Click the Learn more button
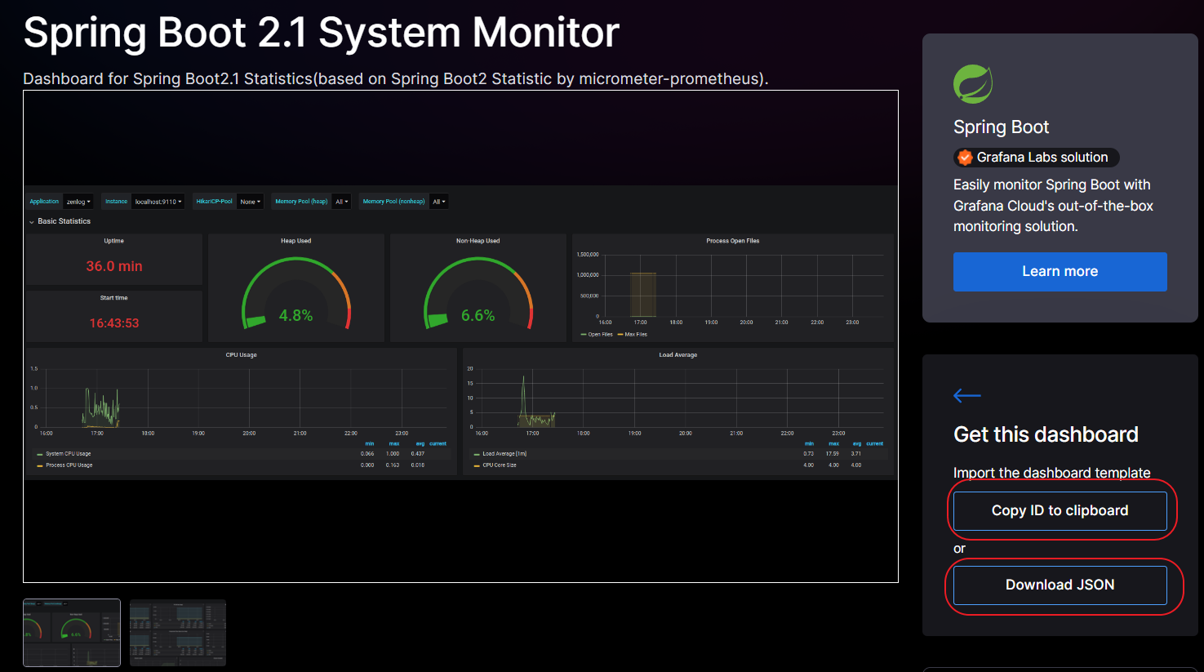This screenshot has width=1204, height=672. [x=1060, y=272]
